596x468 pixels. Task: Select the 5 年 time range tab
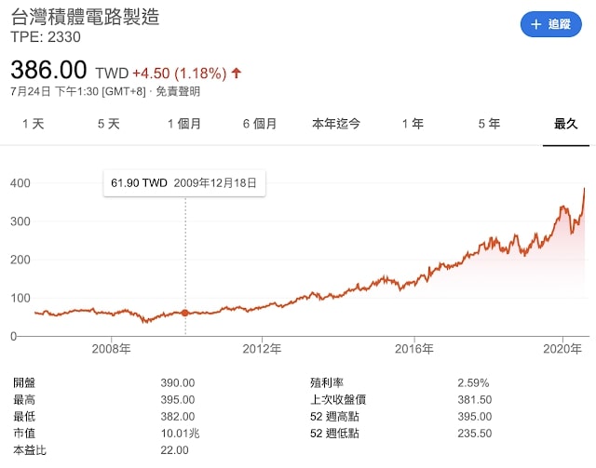(x=489, y=124)
